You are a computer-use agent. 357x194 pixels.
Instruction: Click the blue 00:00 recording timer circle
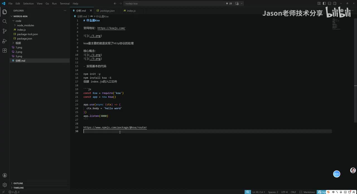click(x=337, y=174)
